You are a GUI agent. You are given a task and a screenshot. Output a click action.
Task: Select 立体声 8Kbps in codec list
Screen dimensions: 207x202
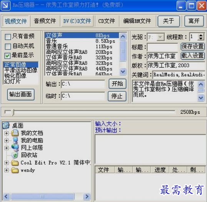click(82, 35)
